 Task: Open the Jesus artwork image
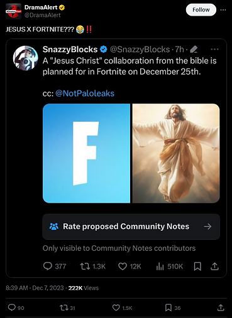click(x=176, y=153)
